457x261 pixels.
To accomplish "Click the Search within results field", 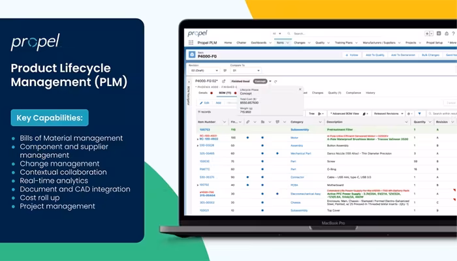I will point(443,114).
